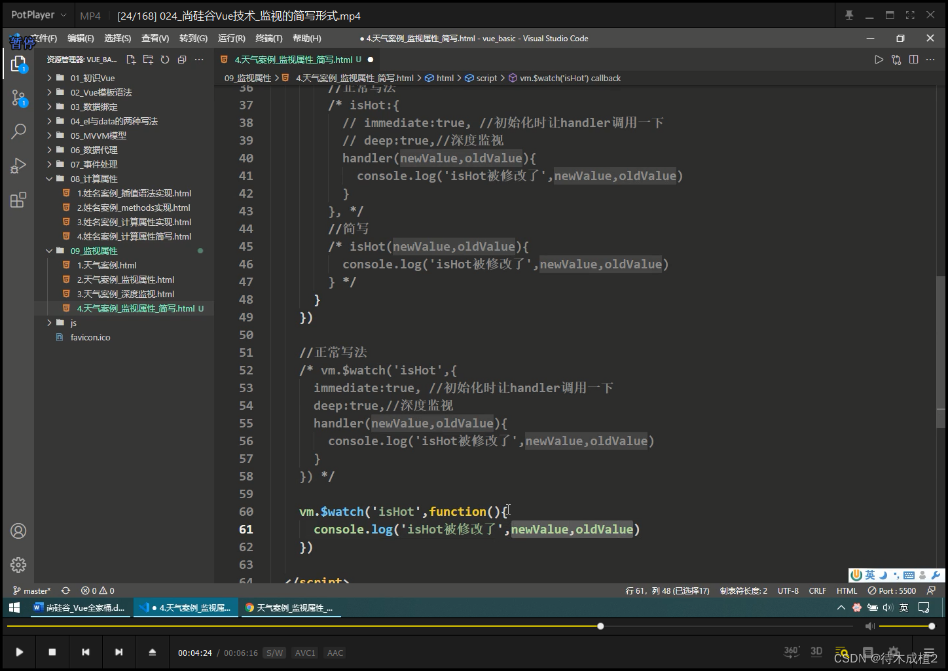The image size is (948, 671).
Task: Open the Accounts menu in activity bar
Action: coord(18,531)
